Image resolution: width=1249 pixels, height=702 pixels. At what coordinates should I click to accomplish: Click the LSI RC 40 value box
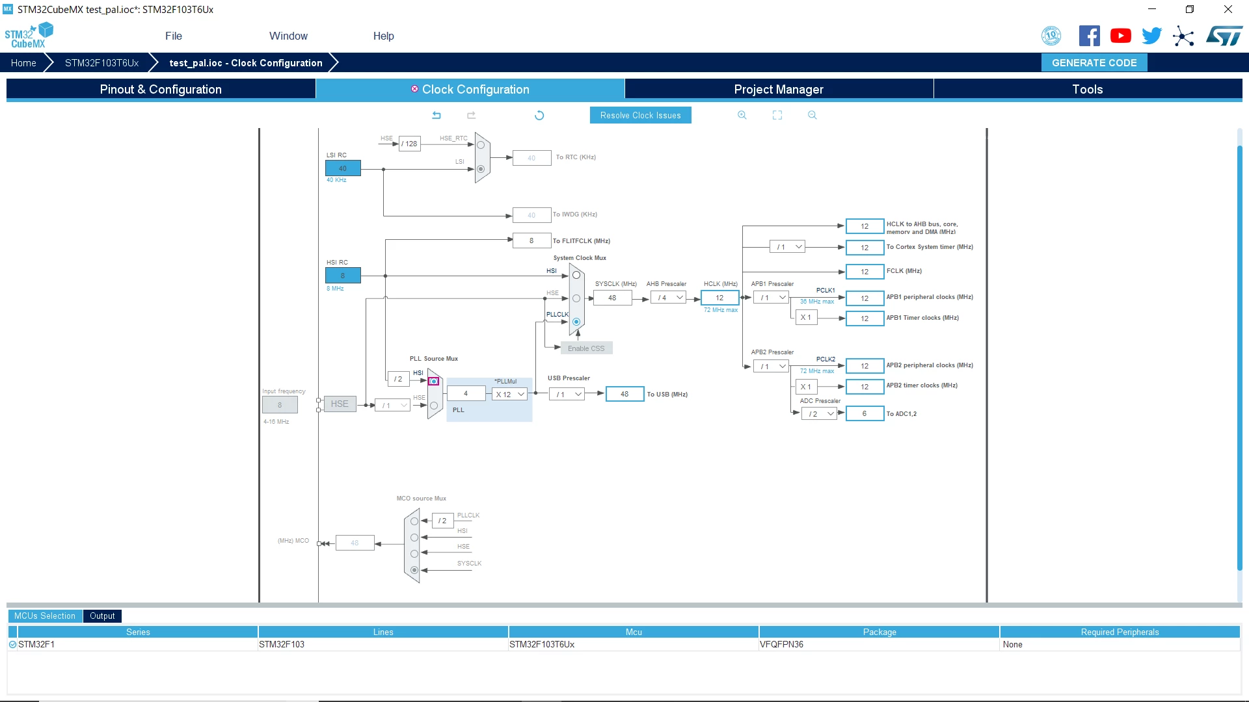coord(343,168)
